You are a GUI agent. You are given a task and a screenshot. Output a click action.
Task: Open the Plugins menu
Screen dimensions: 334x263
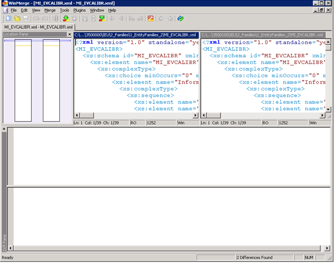pyautogui.click(x=79, y=10)
